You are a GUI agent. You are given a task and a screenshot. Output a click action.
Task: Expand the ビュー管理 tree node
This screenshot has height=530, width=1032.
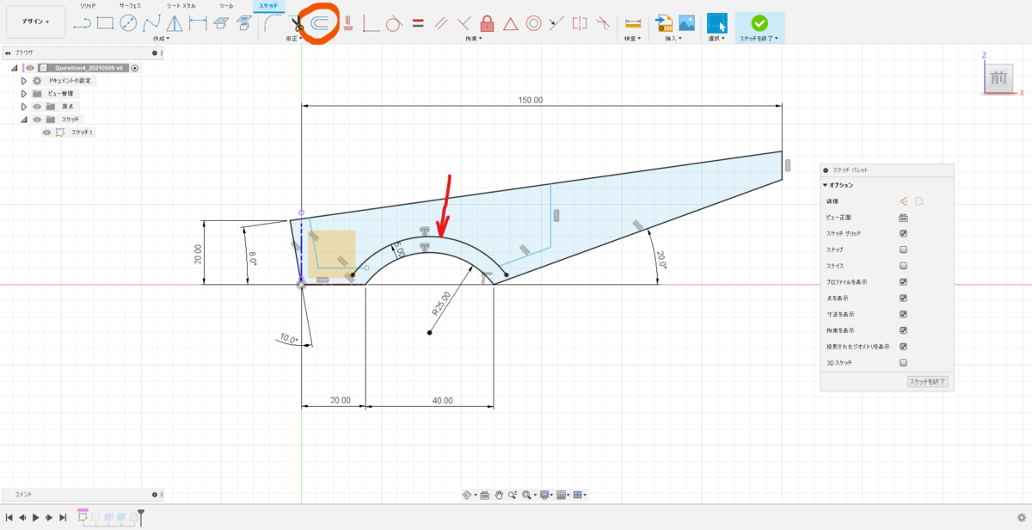(x=24, y=94)
